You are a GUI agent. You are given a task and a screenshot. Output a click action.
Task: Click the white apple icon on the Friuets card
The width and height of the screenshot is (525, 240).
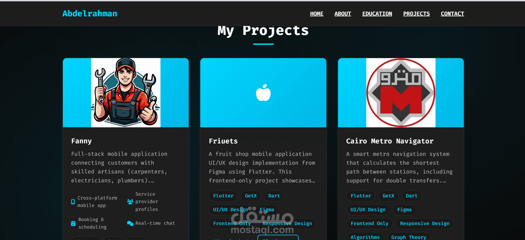coord(263,93)
